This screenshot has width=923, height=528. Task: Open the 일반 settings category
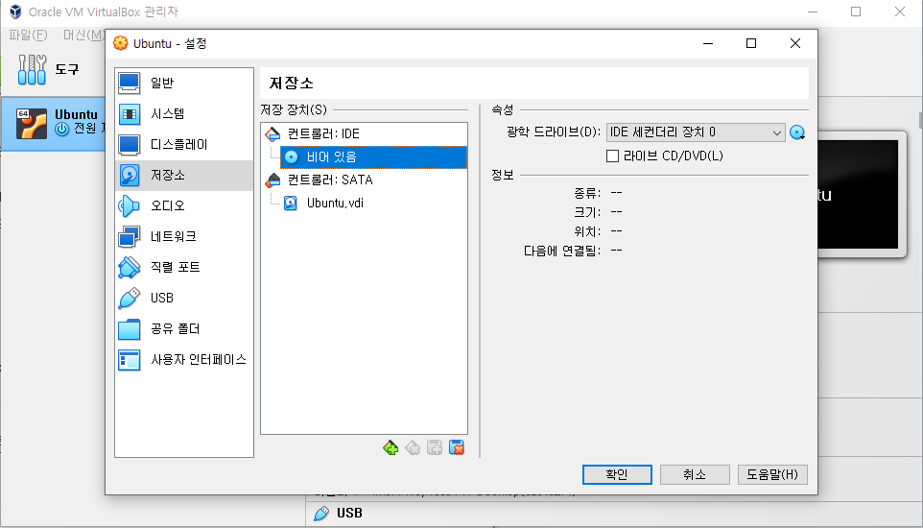(184, 84)
